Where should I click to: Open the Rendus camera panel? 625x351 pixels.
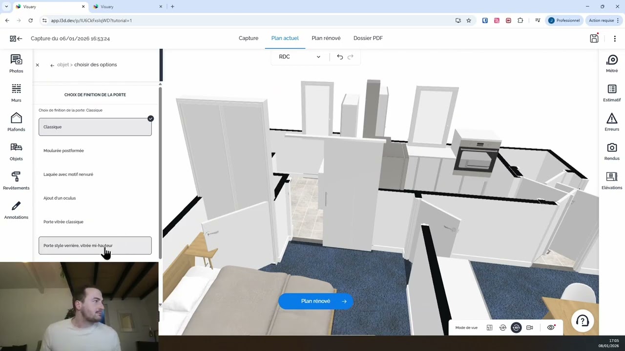(x=612, y=152)
